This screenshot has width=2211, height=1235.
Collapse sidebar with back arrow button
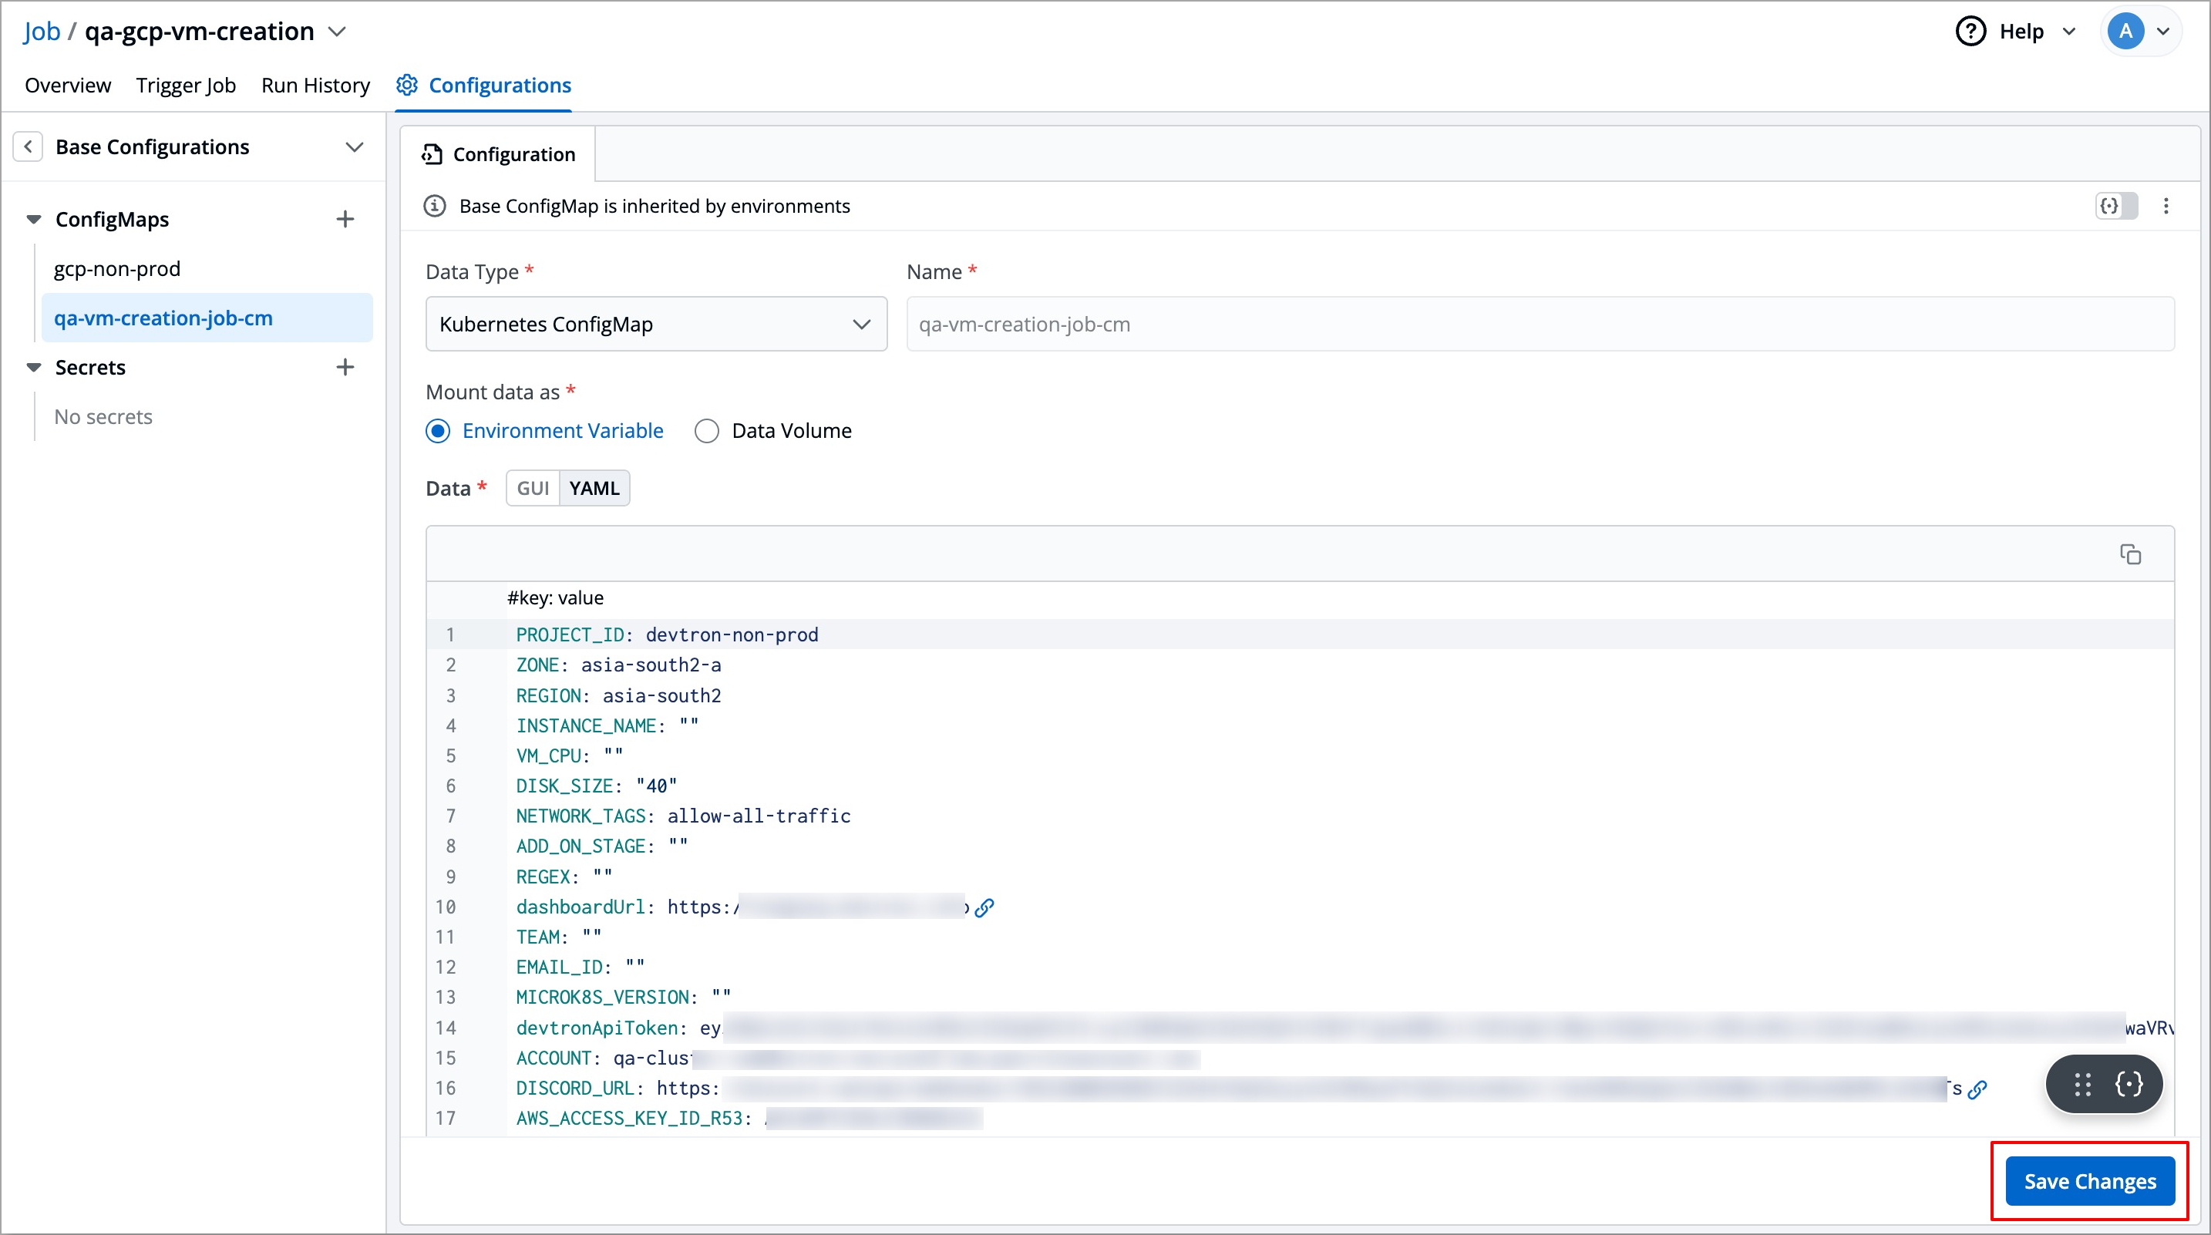coord(29,146)
